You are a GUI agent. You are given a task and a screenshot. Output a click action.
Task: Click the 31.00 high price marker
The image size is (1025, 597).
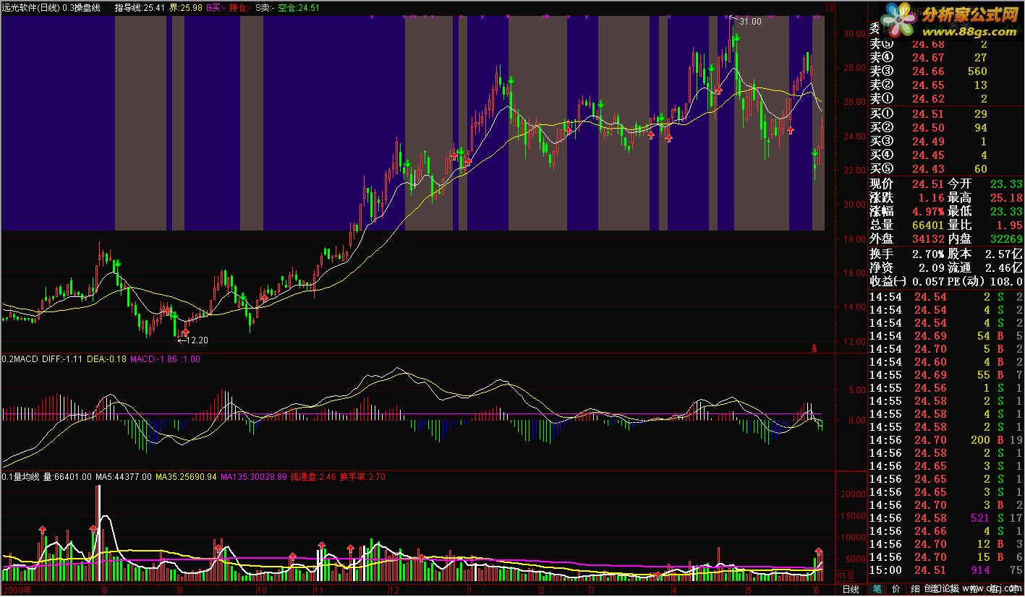coord(750,22)
